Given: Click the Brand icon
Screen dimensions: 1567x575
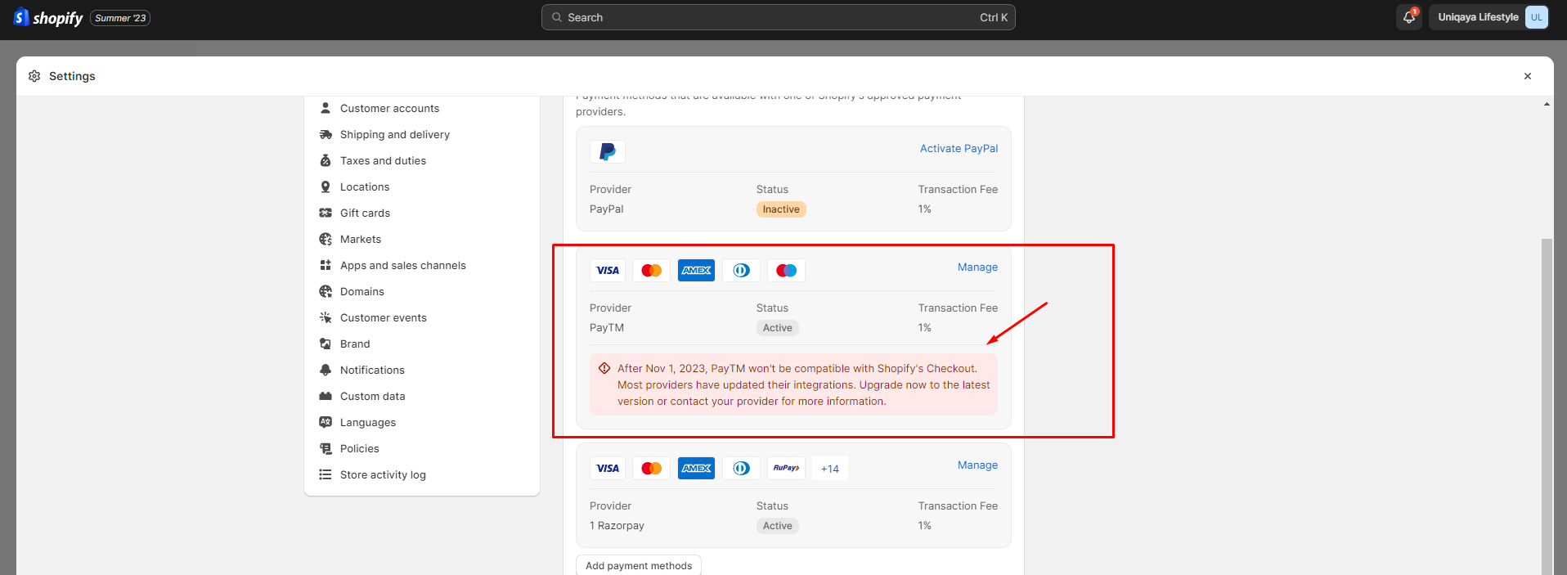Looking at the screenshot, I should [x=326, y=344].
